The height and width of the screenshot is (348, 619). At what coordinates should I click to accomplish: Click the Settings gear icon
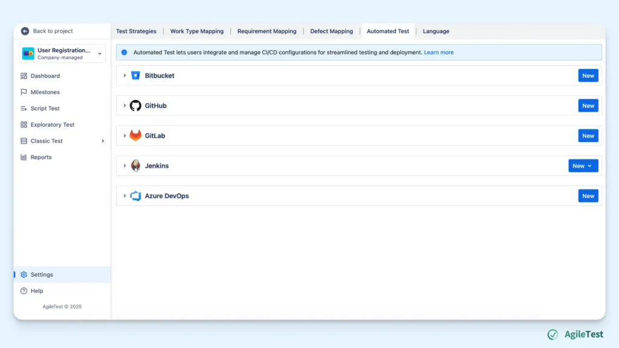coord(24,275)
